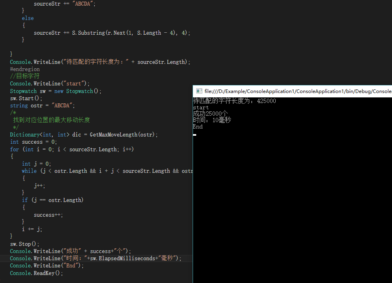Click the comment '找到对应位置的最大移动长度'
Image resolution: width=392 pixels, height=283 pixels.
click(x=51, y=120)
